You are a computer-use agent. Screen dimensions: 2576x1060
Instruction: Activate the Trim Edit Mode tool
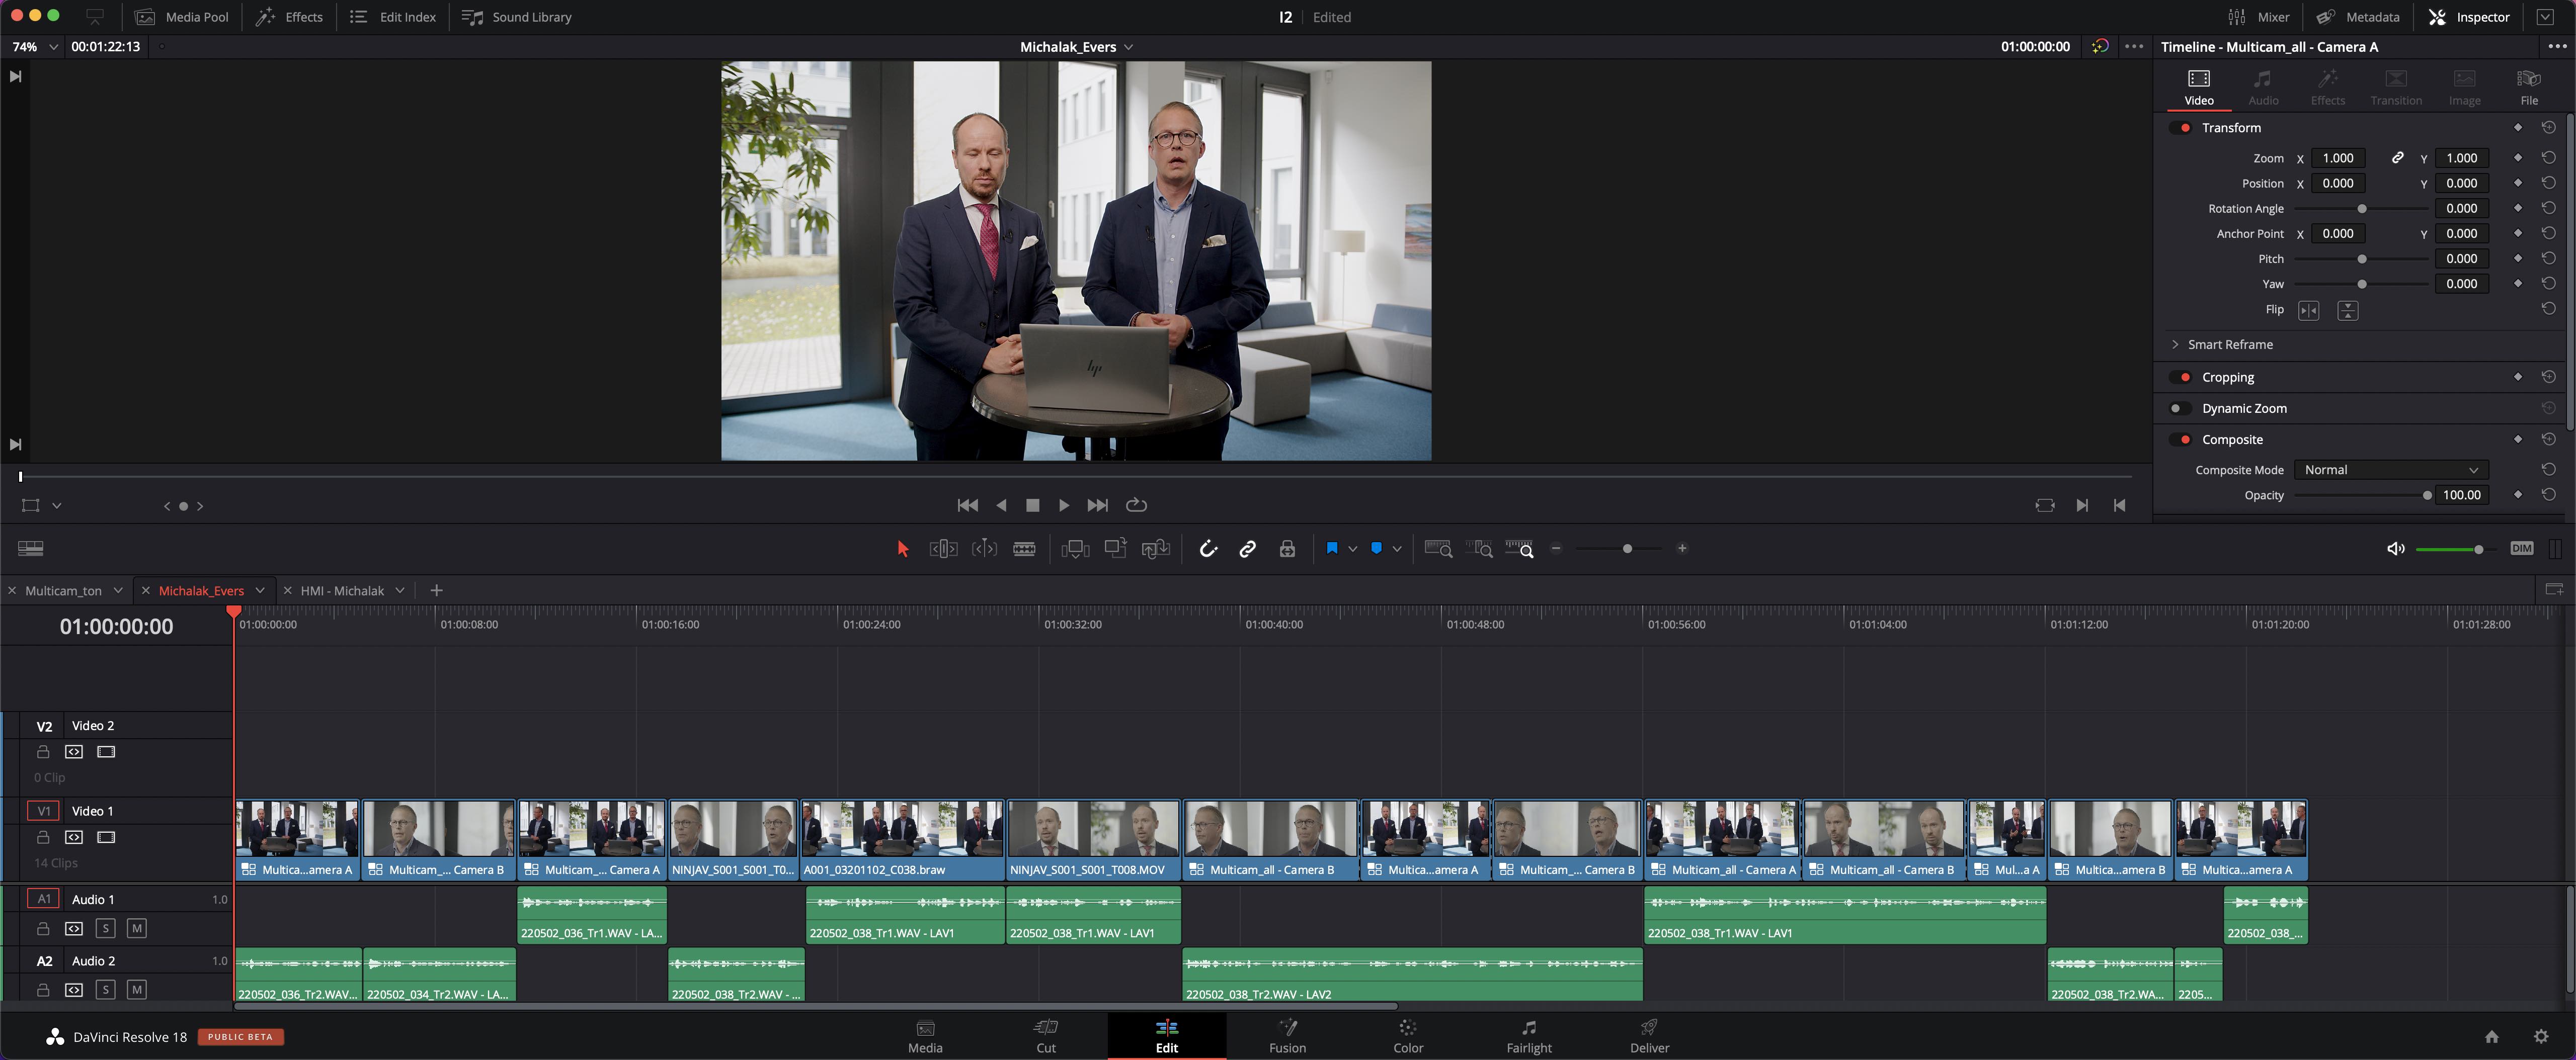pyautogui.click(x=943, y=549)
